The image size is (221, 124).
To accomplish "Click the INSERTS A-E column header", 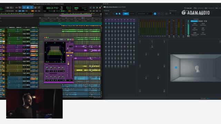I will point(12,28).
